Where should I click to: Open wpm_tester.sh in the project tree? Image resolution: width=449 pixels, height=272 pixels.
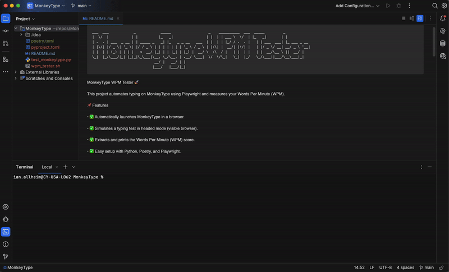point(45,66)
